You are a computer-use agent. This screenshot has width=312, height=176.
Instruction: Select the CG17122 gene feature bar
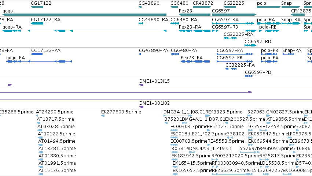[x=37, y=7]
